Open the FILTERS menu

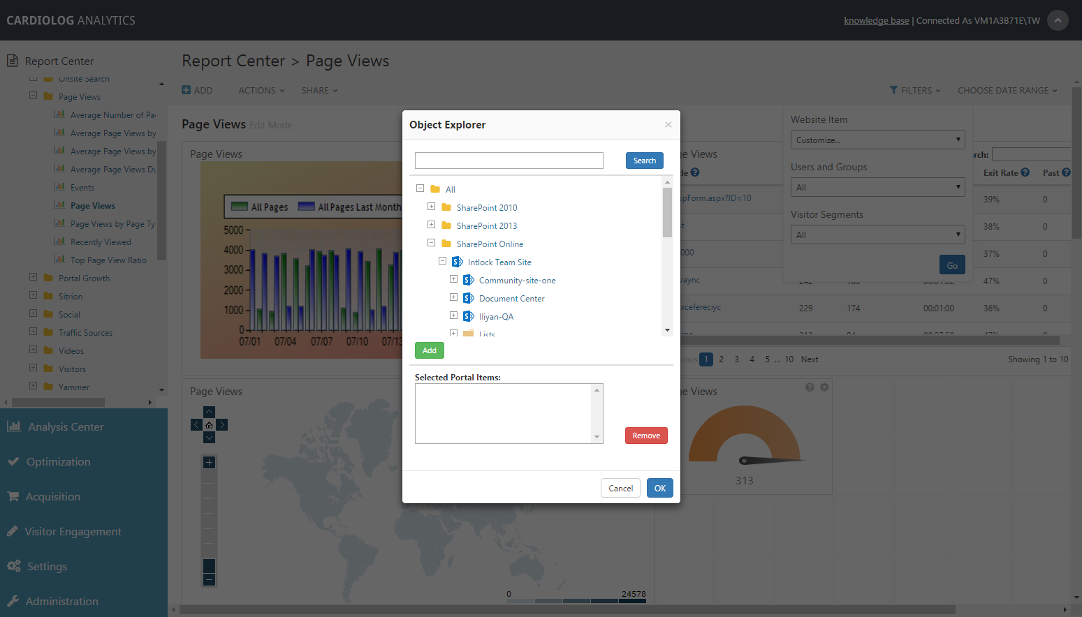click(x=915, y=90)
